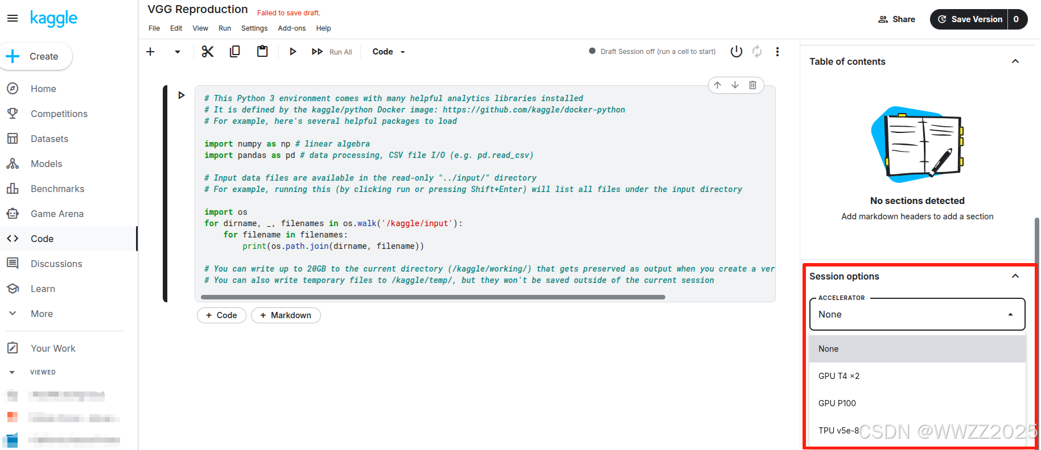Viewport: 1041px width, 450px height.
Task: Open the Settings menu
Action: [254, 28]
